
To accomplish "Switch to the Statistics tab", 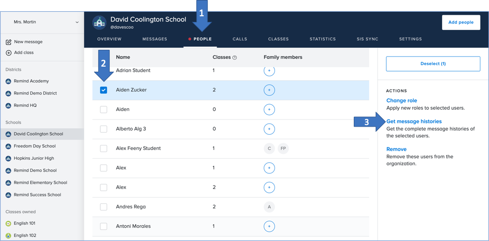I will (x=322, y=39).
